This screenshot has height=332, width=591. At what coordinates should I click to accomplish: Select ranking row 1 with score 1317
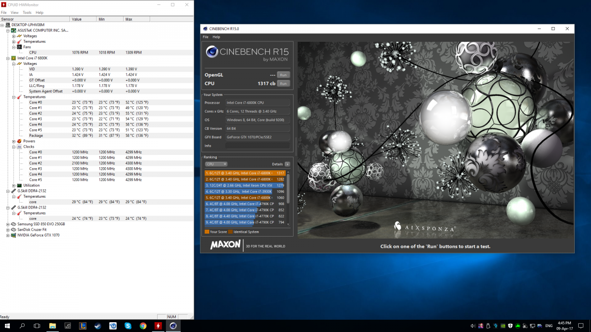(245, 173)
